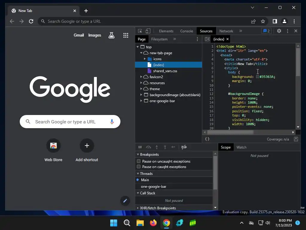Viewport: 306px width, 230px height.
Task: Switch to the Watch tab
Action: 241,147
